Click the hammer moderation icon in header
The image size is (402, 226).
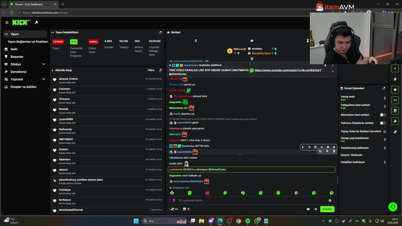(36, 23)
